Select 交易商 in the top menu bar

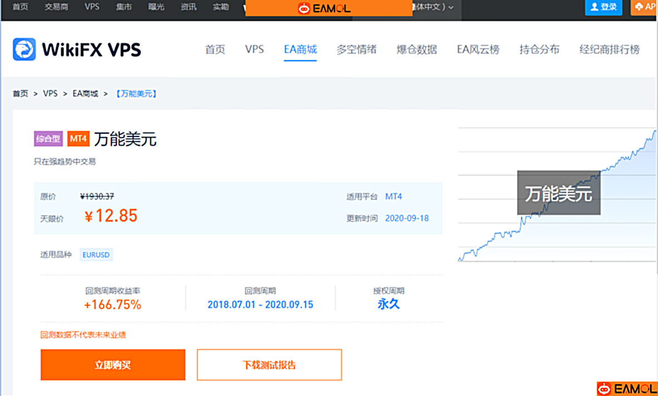57,8
